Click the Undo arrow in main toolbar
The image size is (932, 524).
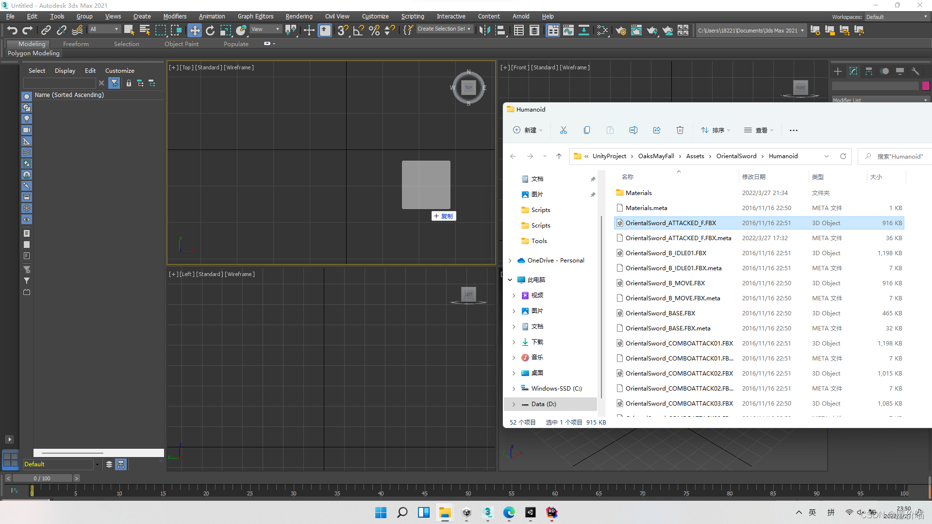tap(12, 30)
